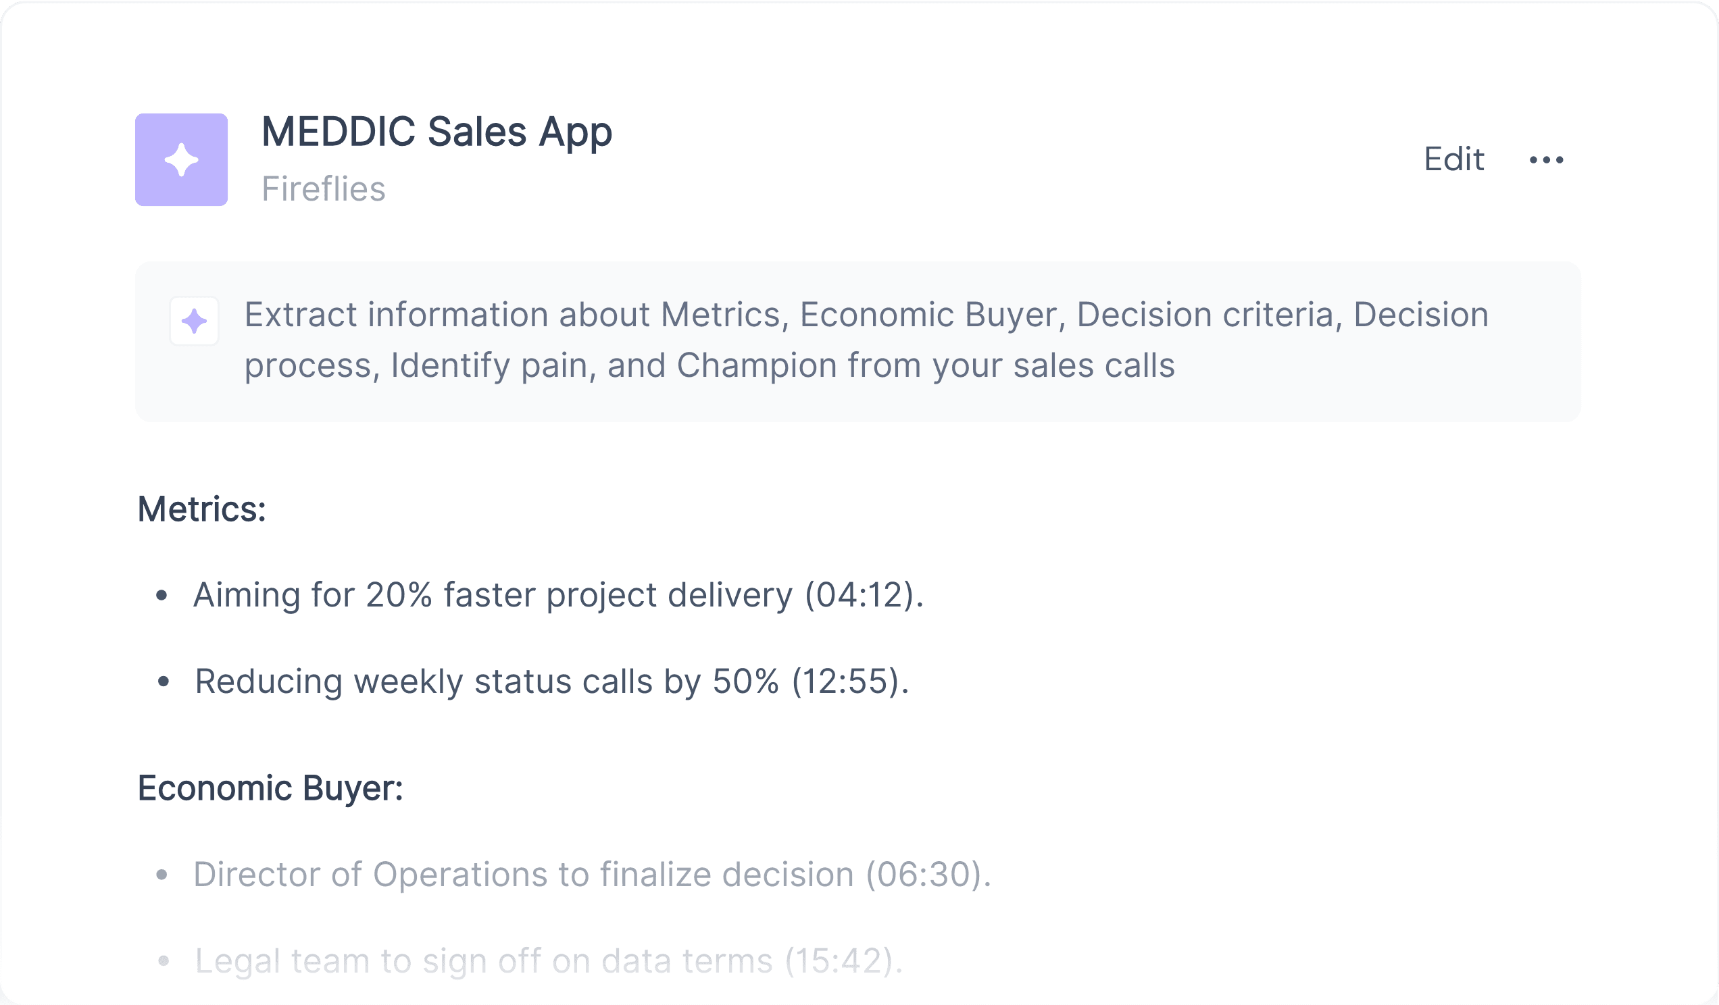Click the Edit button
Viewport: 1719px width, 1005px height.
[x=1453, y=159]
